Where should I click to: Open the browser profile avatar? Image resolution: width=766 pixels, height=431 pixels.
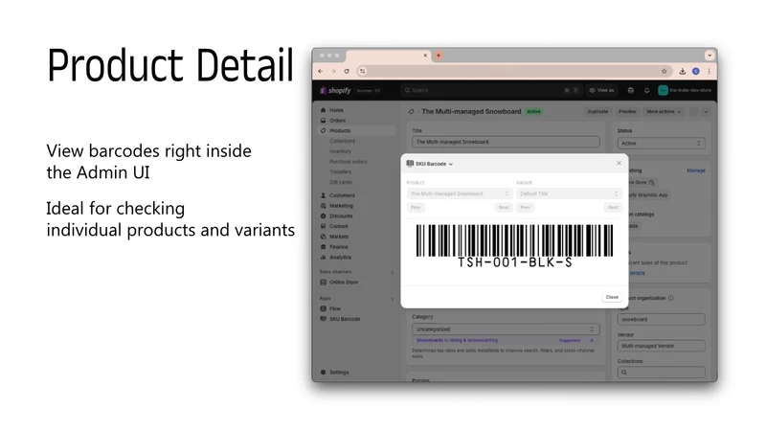pos(696,71)
